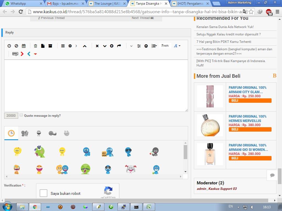The height and width of the screenshot is (211, 282).
Task: Check the Saya bukan robot reCAPTCHA box
Action: point(44,193)
